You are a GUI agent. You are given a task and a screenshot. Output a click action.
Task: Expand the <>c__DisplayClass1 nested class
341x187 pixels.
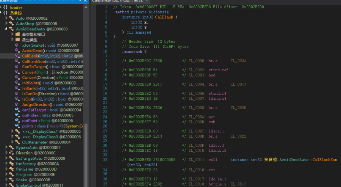coord(13,131)
